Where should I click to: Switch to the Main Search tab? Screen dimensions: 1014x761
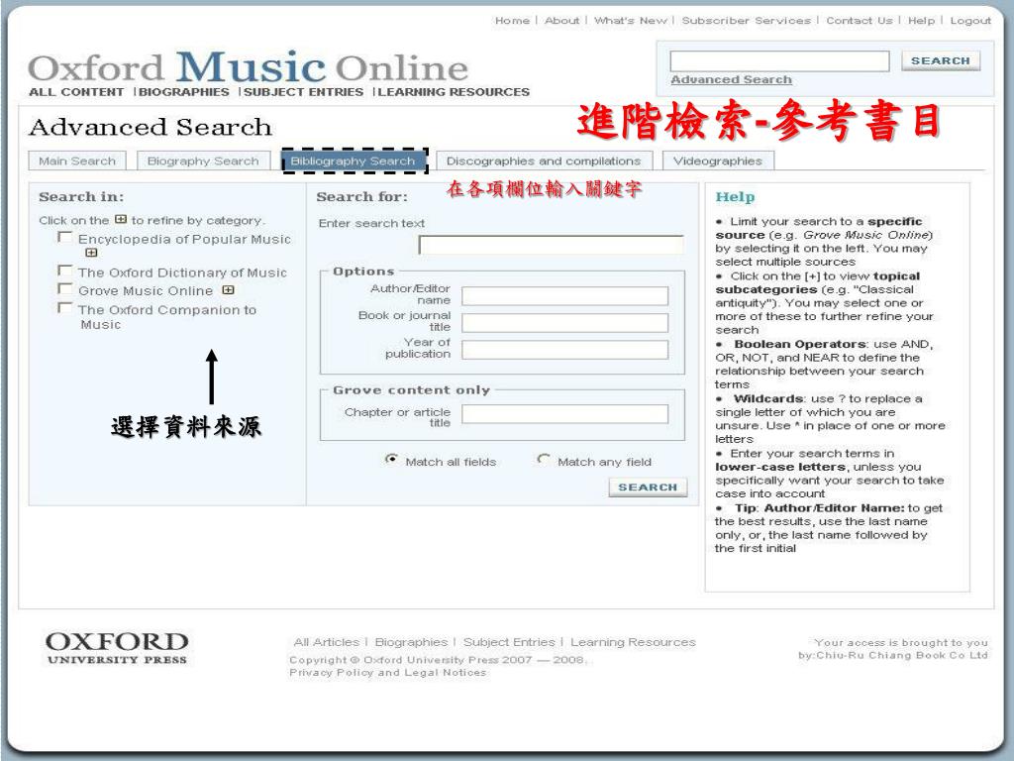point(77,161)
